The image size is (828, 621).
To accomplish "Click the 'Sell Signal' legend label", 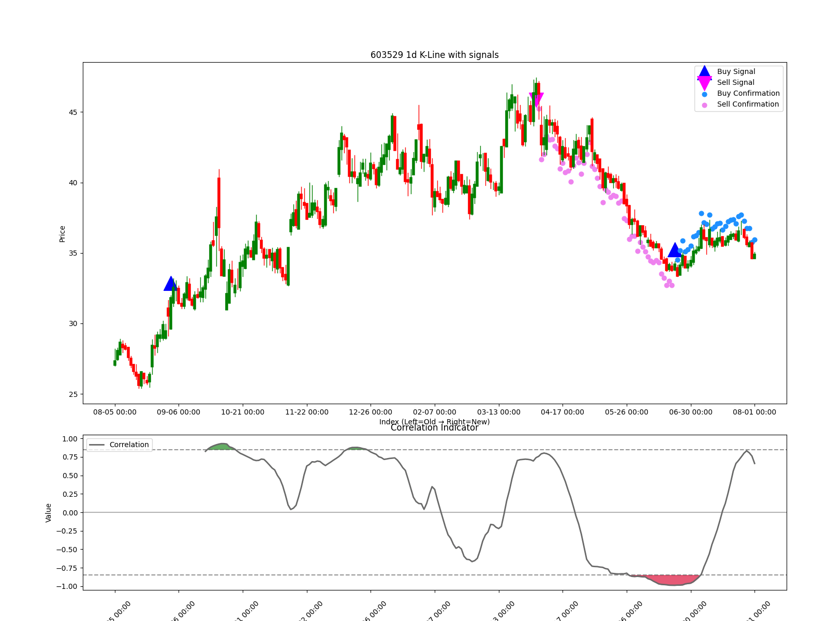I will (735, 83).
